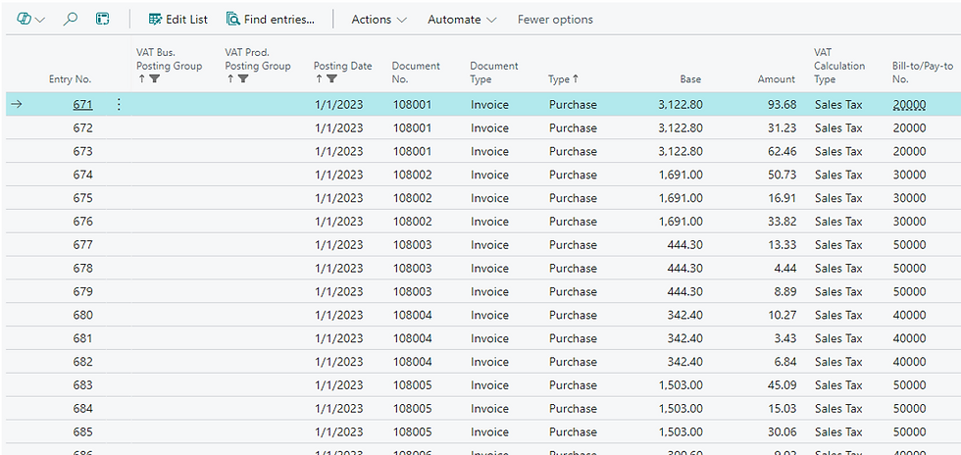
Task: Open Bill-to/Pay-to No. 20000 in row 671
Action: click(909, 105)
